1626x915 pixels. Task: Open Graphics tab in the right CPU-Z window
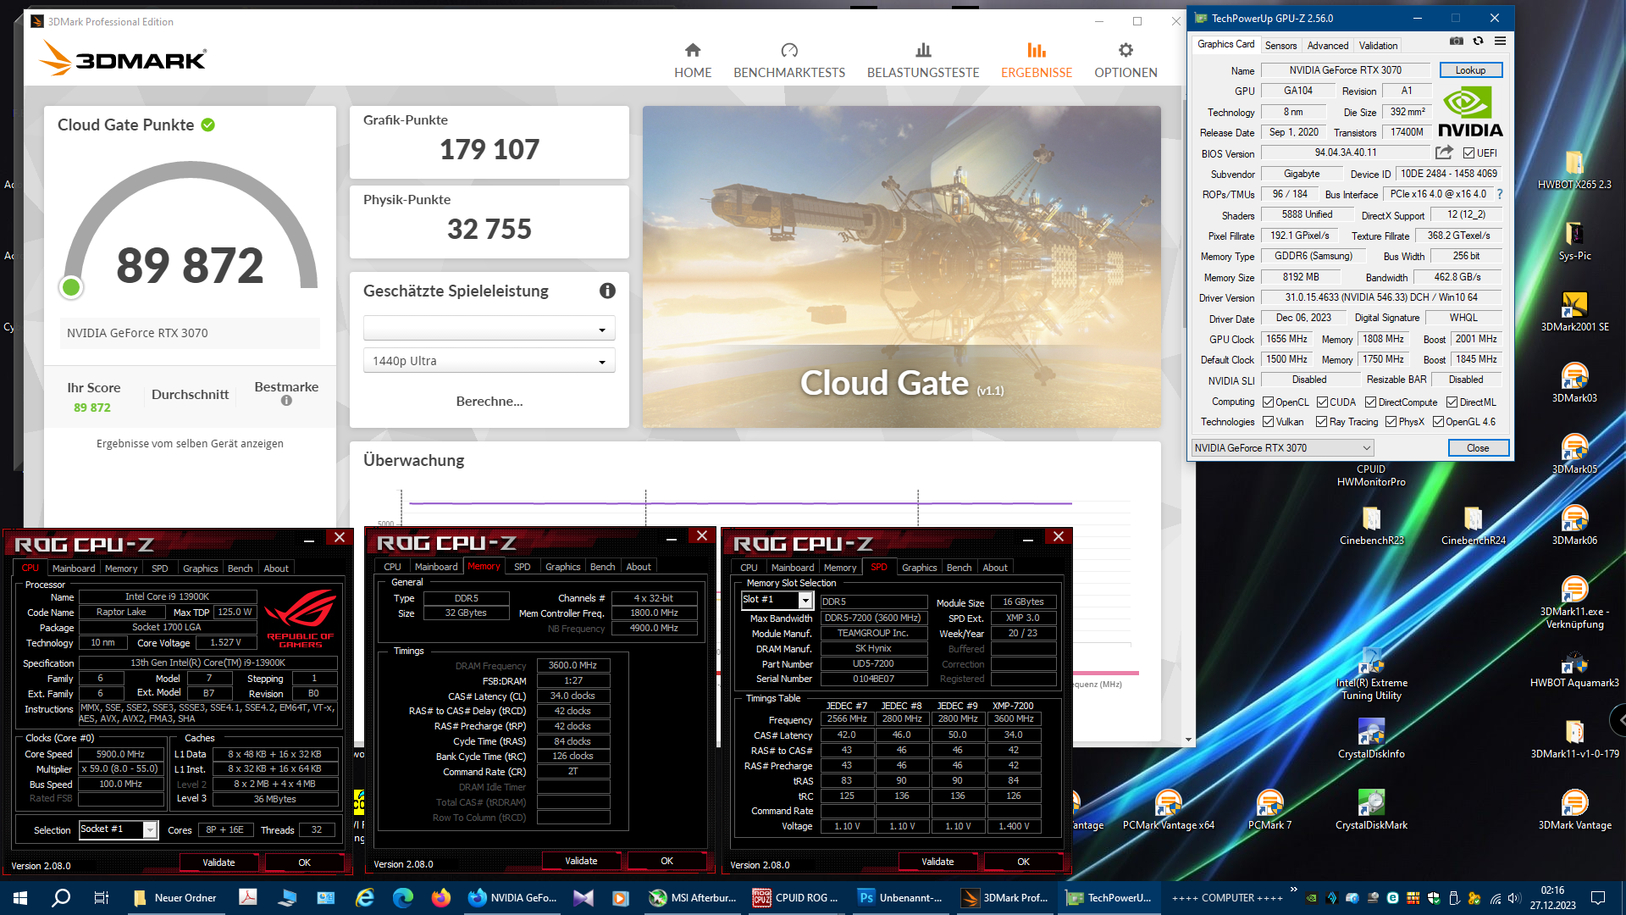[919, 568]
